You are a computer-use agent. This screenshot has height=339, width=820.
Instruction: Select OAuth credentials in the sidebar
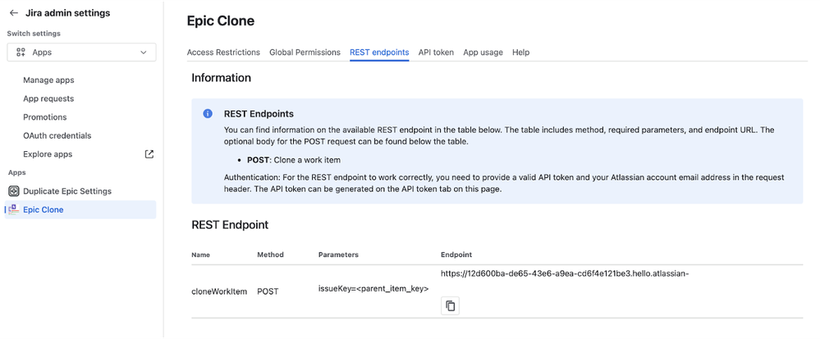point(57,135)
